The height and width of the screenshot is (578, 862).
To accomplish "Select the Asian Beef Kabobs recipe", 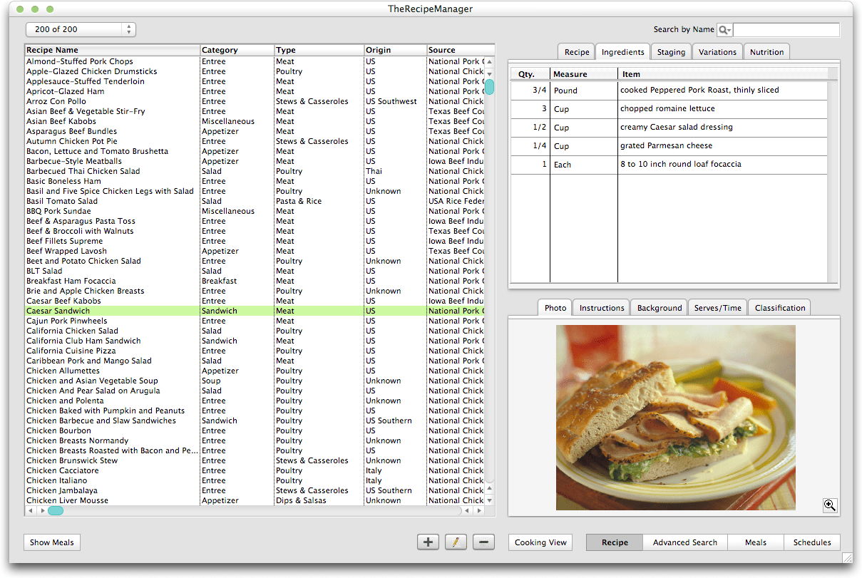I will point(255,121).
